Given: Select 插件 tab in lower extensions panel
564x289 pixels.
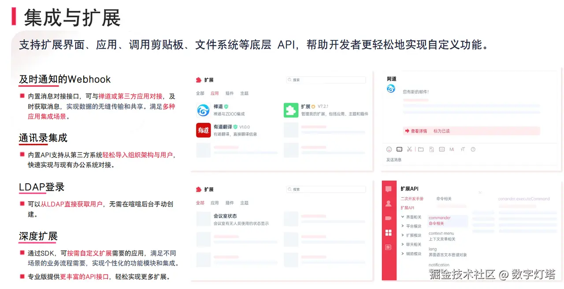Looking at the screenshot, I should 230,203.
